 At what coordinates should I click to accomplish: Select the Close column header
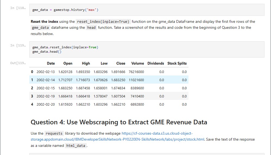121,64
